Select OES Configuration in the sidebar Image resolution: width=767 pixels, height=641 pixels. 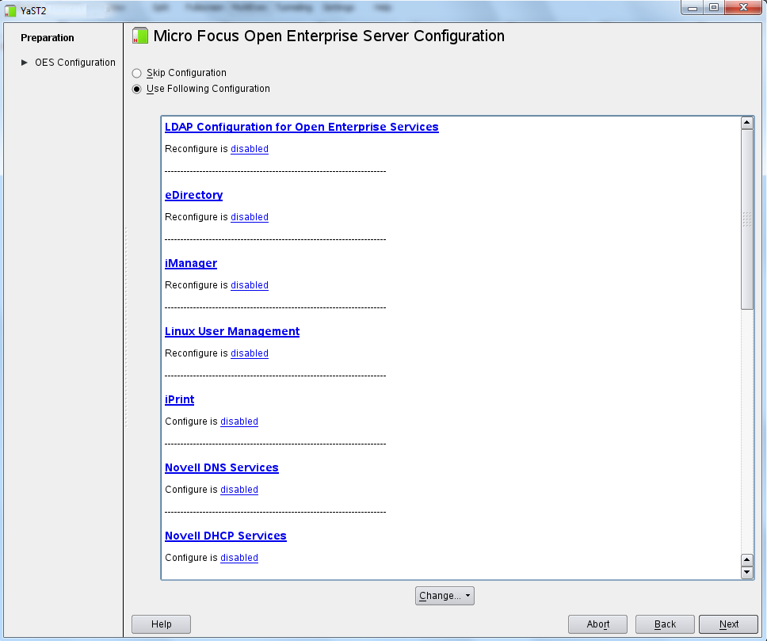coord(74,63)
